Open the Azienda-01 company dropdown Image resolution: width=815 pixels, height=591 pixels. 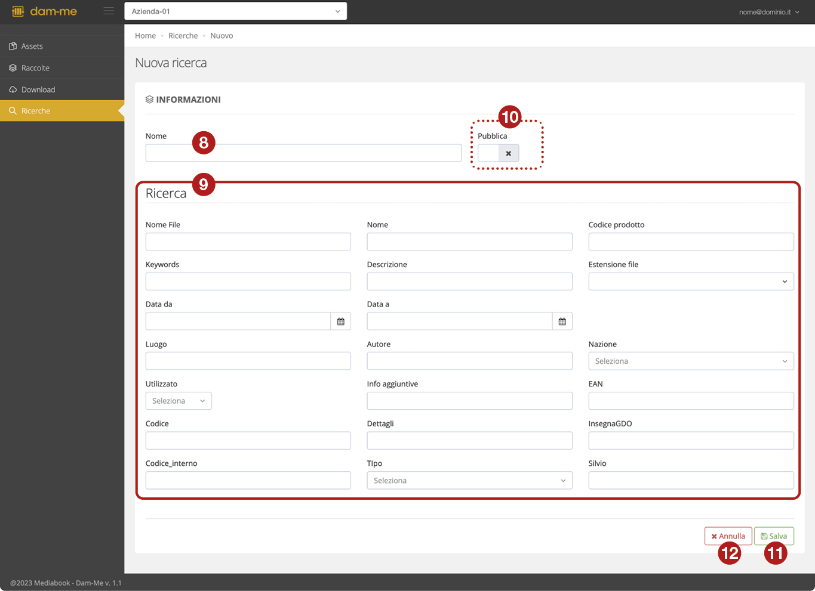coord(235,11)
